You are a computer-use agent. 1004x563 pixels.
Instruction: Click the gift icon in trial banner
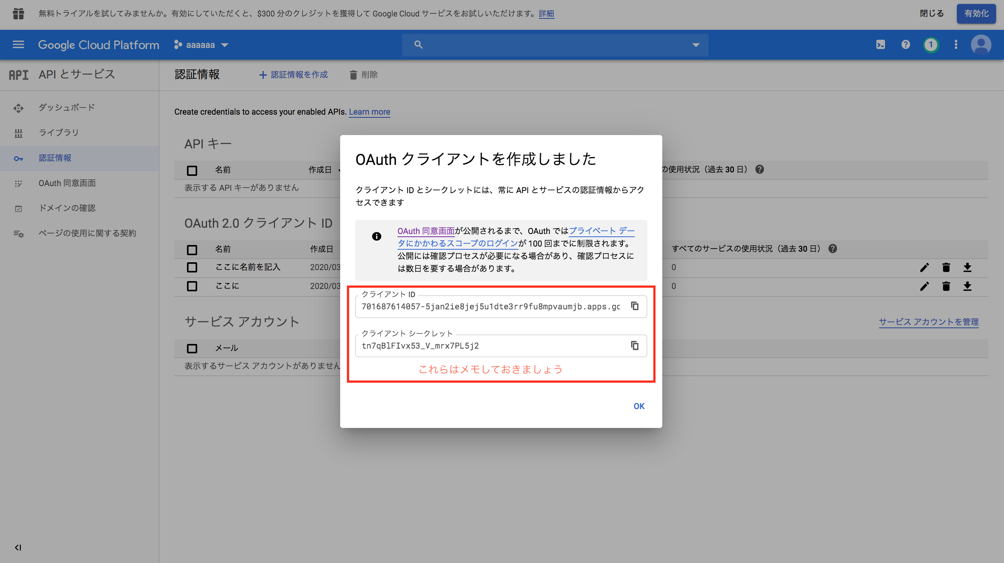18,14
